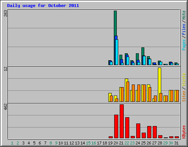Click the red KBytes bar for day 26
Viewport: 188px width, 147px height.
click(x=149, y=132)
